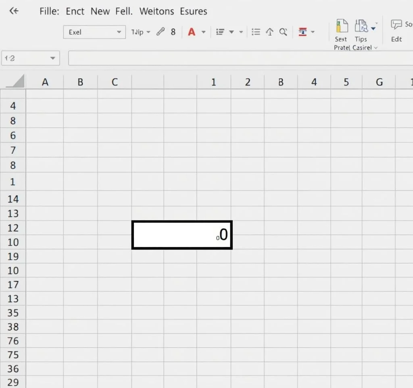Select column A header
Image resolution: width=413 pixels, height=388 pixels.
click(45, 82)
